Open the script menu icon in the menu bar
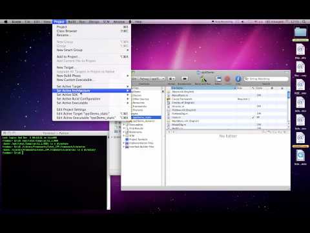Screen dimensions: 310x233 [130, 22]
